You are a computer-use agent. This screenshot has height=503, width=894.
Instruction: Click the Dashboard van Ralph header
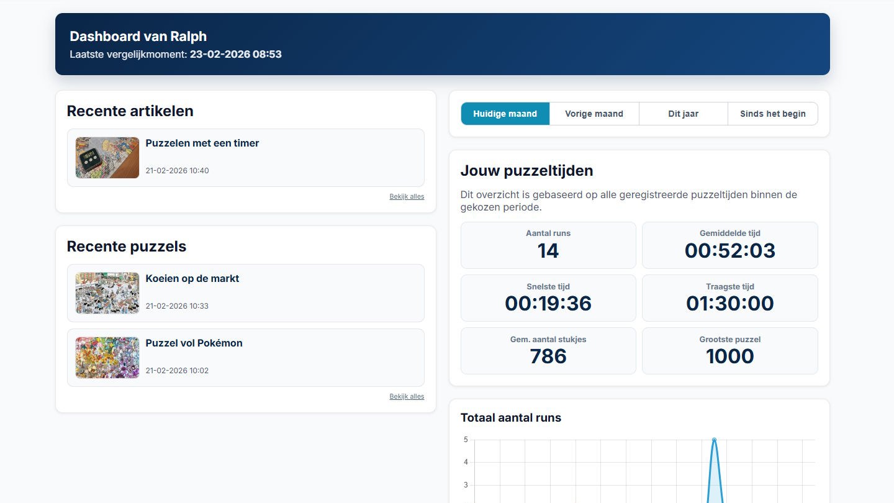pos(138,36)
